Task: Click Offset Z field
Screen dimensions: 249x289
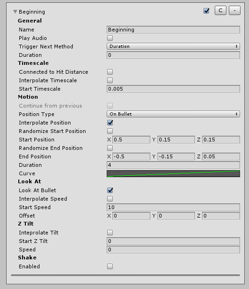Action: tap(221, 216)
